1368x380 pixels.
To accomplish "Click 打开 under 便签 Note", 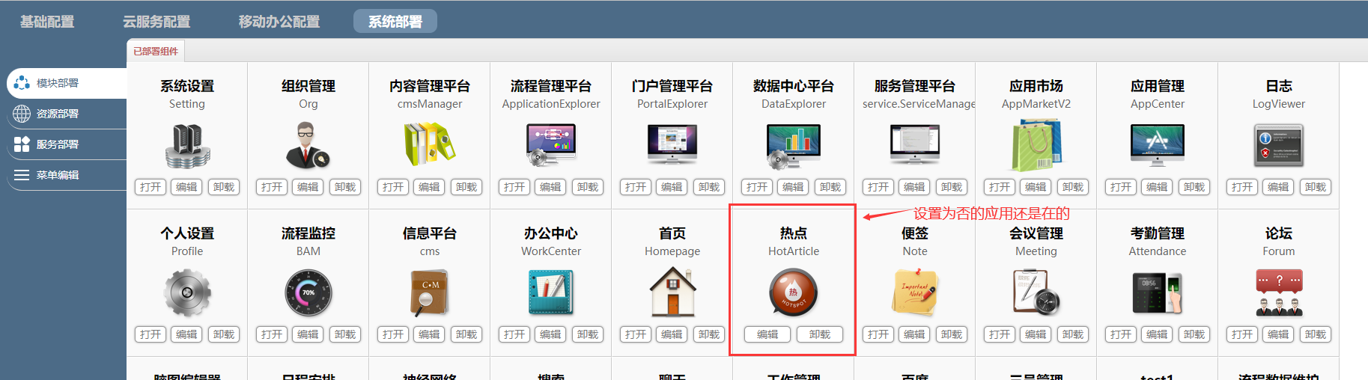I will point(878,334).
